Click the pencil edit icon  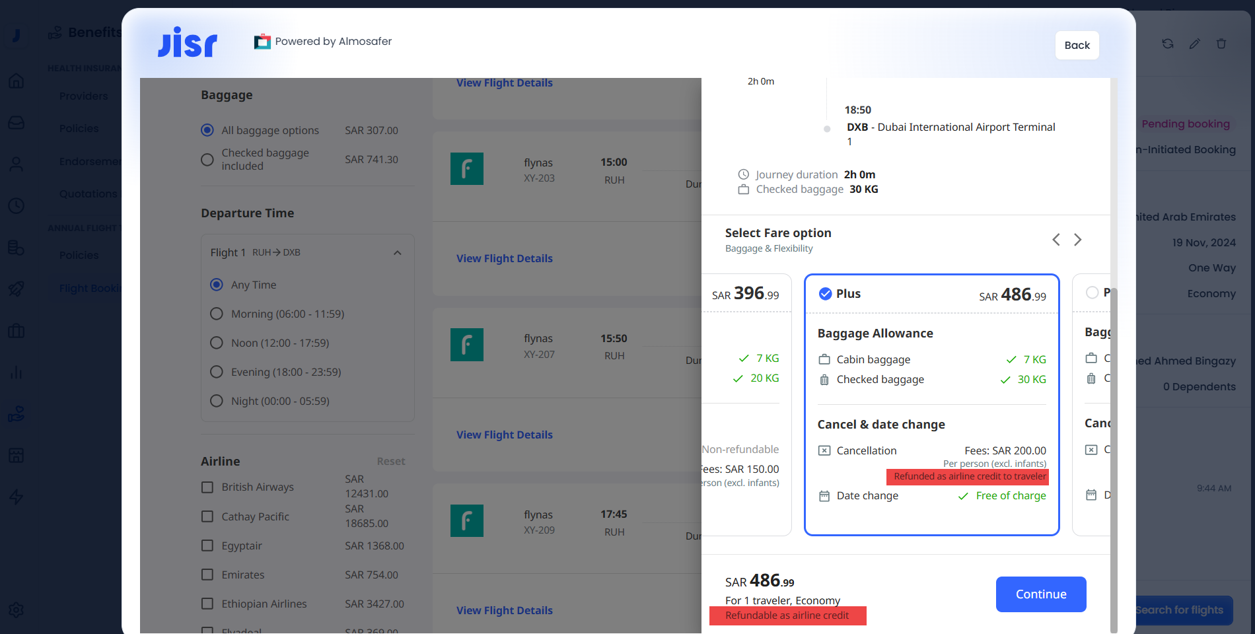tap(1194, 44)
